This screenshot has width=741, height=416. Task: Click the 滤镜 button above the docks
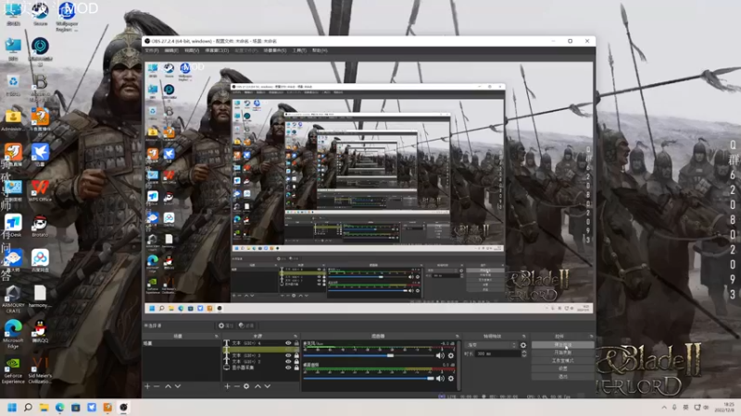246,325
